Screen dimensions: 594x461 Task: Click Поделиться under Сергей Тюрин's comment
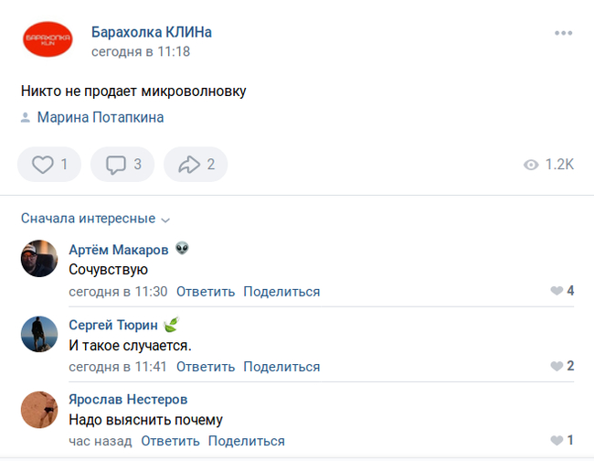click(x=281, y=367)
